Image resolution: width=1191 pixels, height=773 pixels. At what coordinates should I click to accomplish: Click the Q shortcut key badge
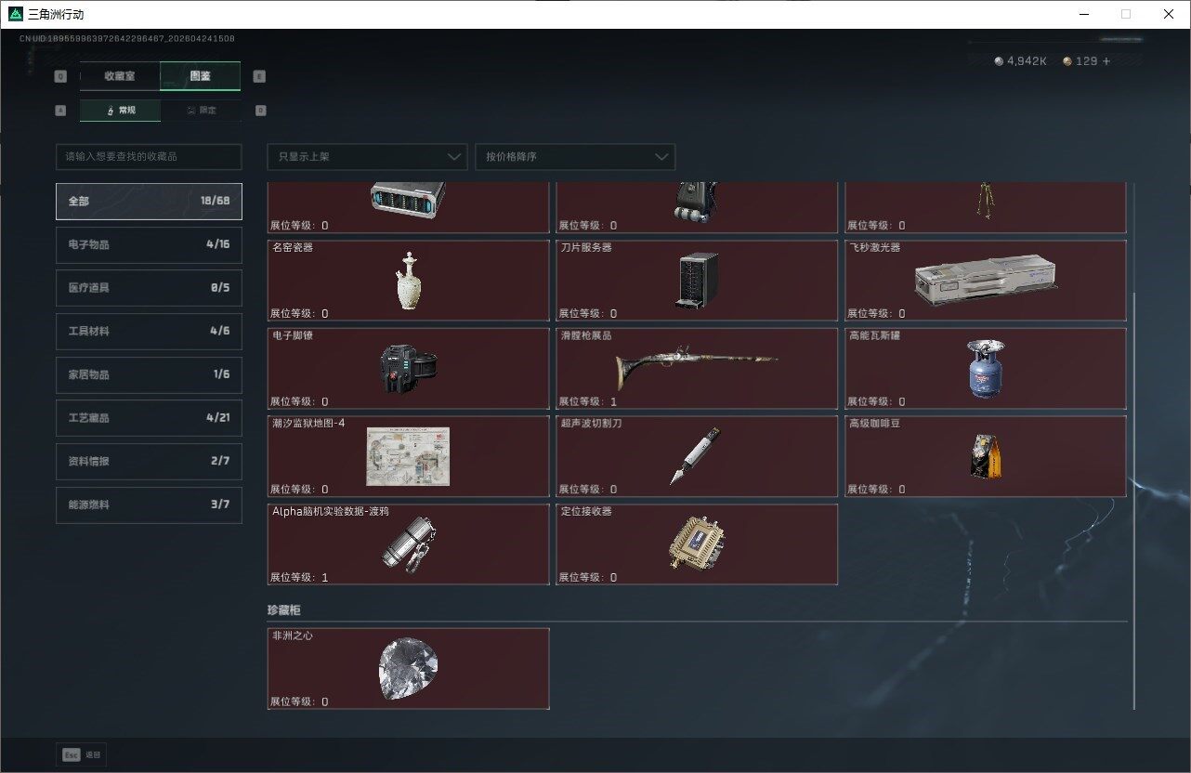[x=60, y=76]
